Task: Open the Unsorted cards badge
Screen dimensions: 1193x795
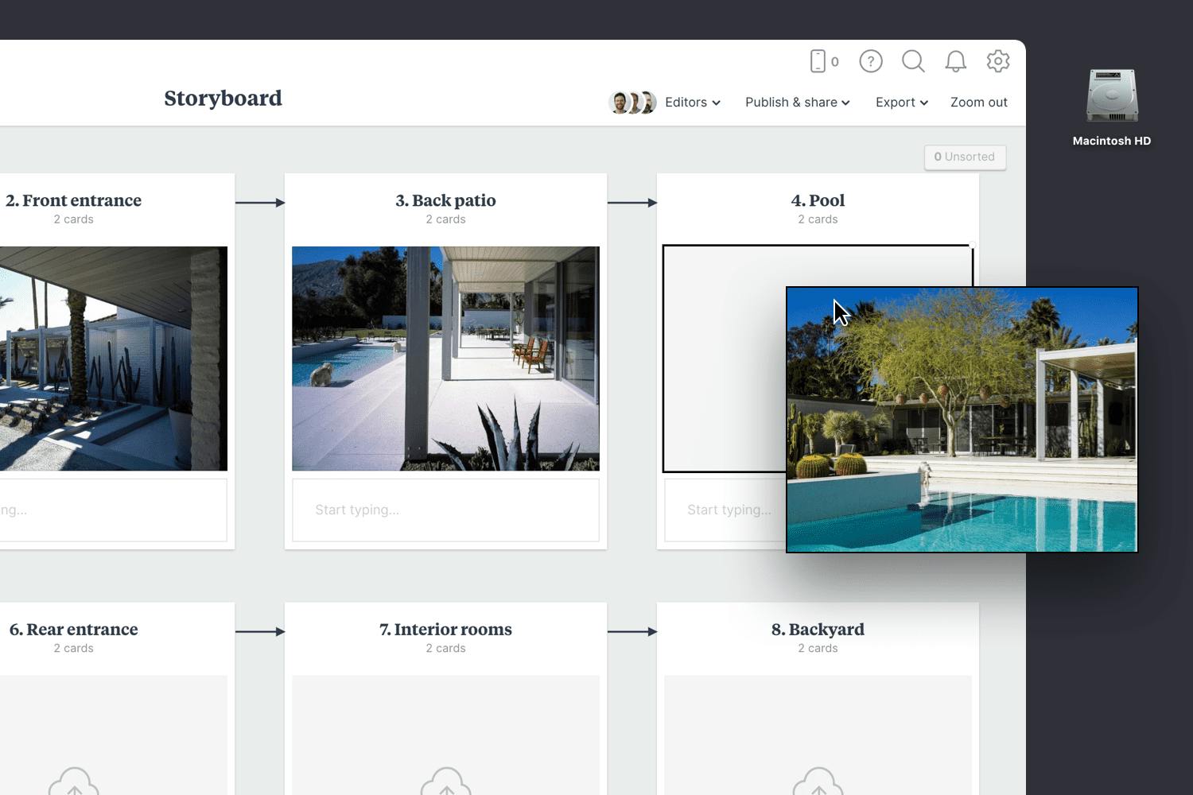Action: click(x=965, y=157)
